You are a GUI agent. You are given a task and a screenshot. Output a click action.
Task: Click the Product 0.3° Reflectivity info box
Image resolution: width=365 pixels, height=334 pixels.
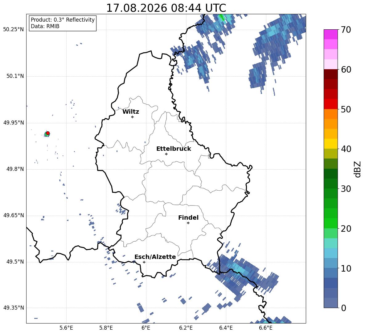(x=63, y=23)
